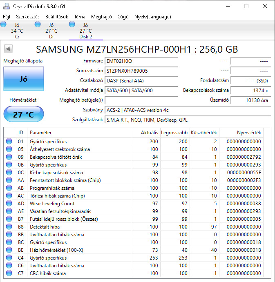Select the C: drive tab
The height and width of the screenshot is (282, 275).
pyautogui.click(x=17, y=31)
